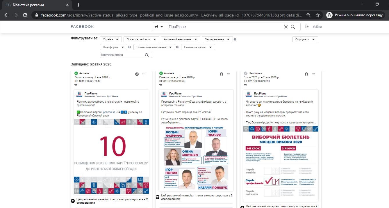This screenshot has height=208, width=389.
Task: Click the incognito mode profile icon
Action: 329,15
